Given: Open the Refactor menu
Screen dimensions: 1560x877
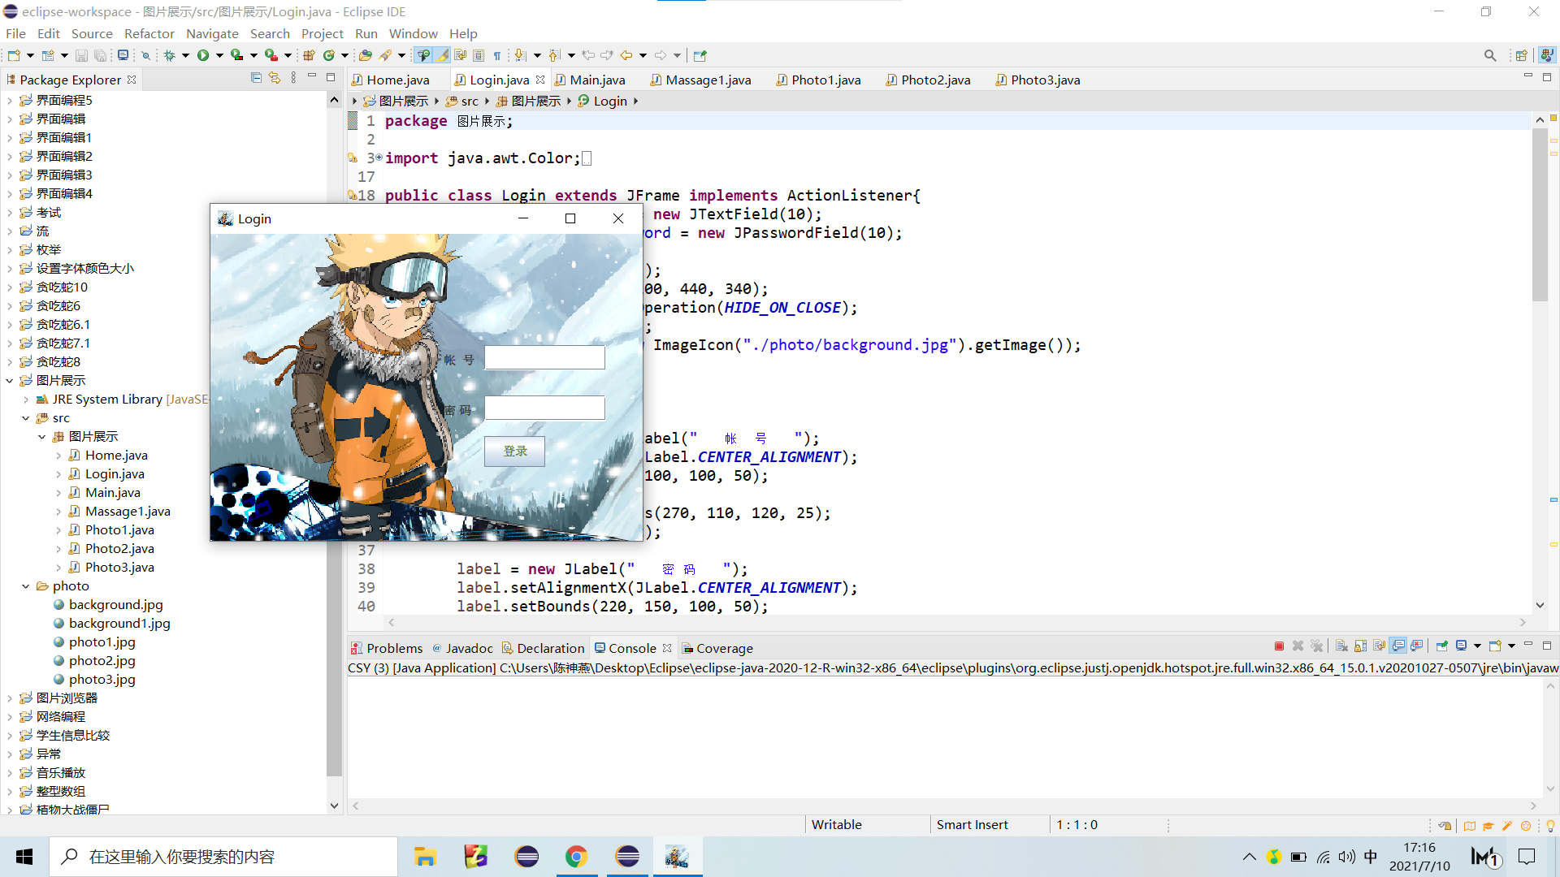Looking at the screenshot, I should pyautogui.click(x=149, y=33).
